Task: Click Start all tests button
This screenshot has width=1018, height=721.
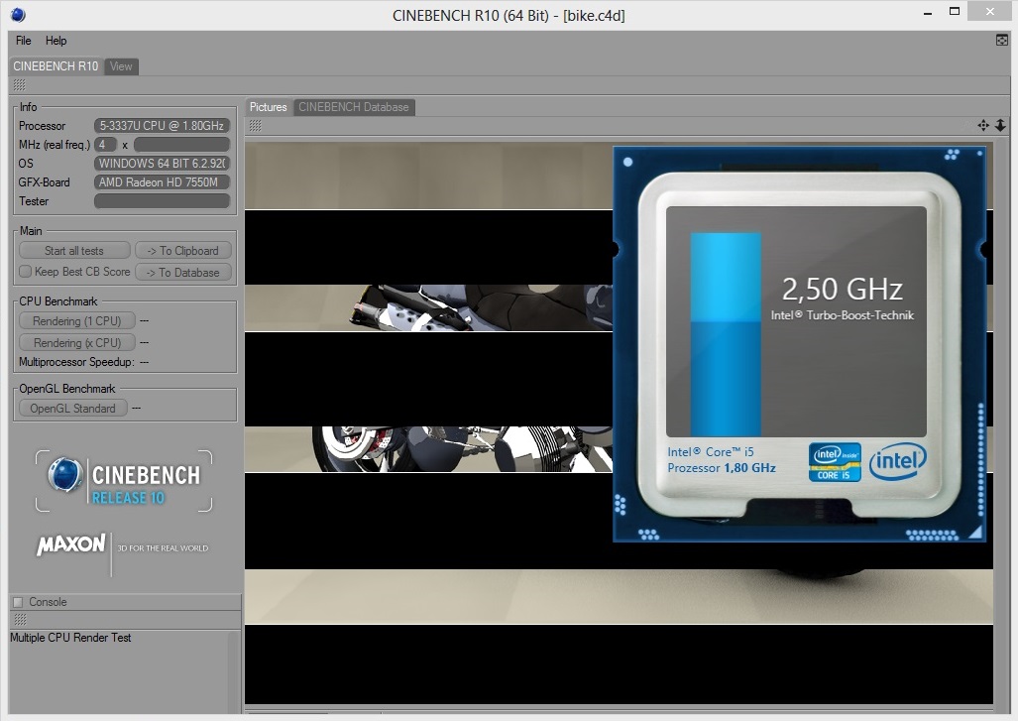Action: pyautogui.click(x=74, y=251)
